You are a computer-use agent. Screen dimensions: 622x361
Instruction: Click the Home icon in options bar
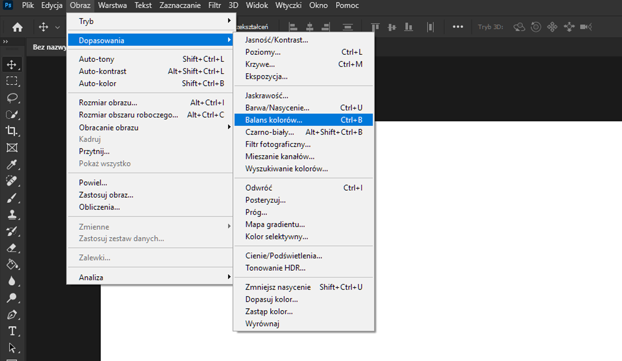pyautogui.click(x=17, y=27)
